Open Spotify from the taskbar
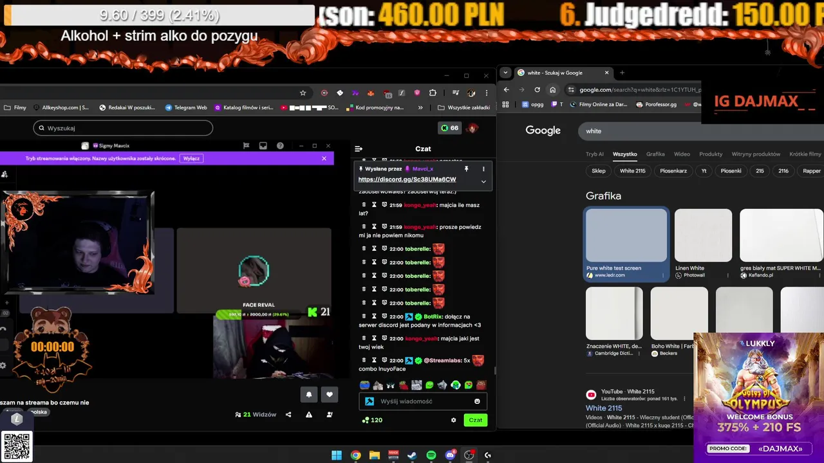Screen dimensions: 824x463 (x=431, y=455)
